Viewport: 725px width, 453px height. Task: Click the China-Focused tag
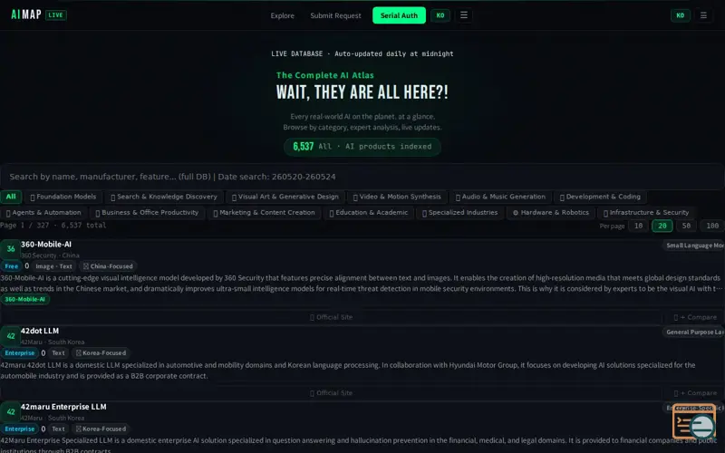click(108, 266)
